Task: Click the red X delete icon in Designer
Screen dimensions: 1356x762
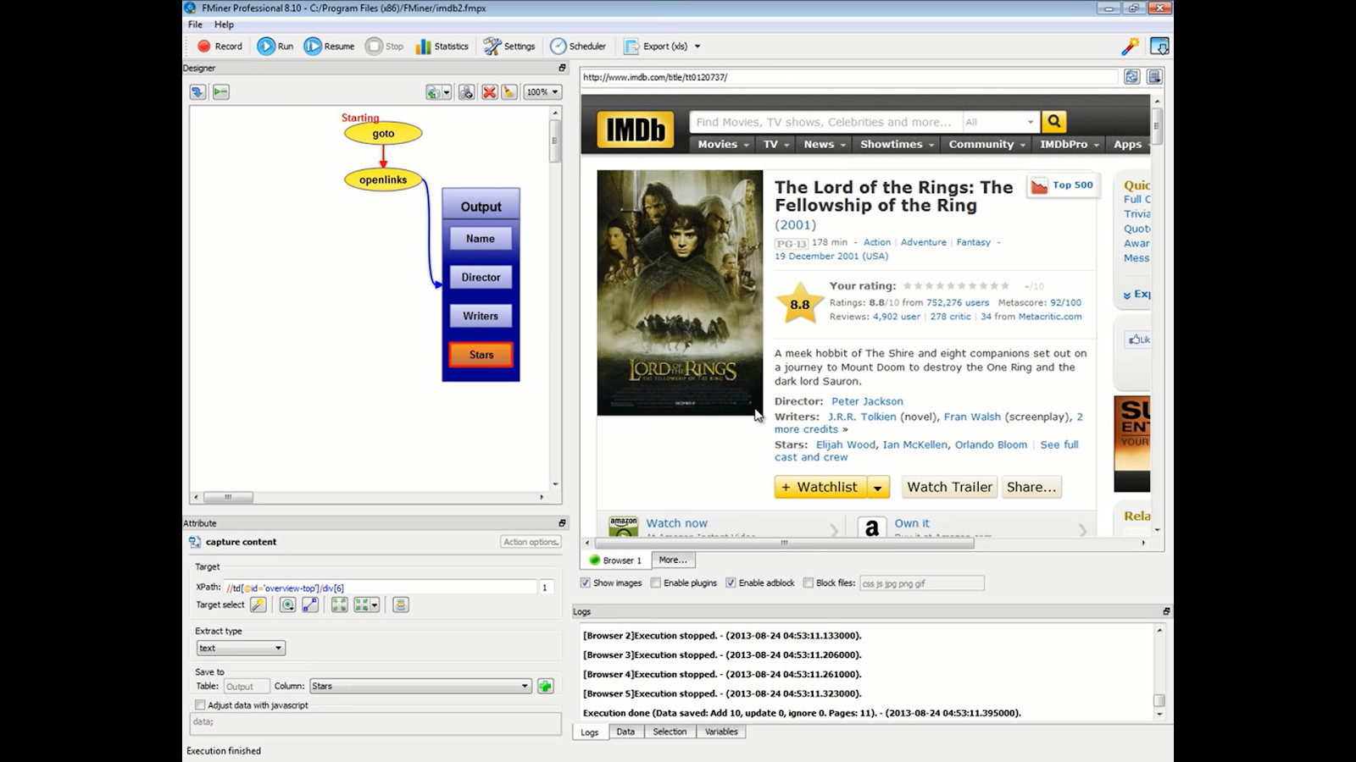Action: [489, 92]
